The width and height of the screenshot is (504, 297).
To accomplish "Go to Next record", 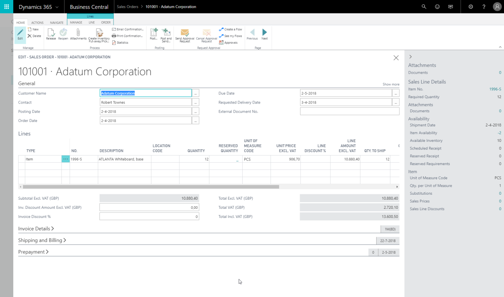I will (265, 35).
